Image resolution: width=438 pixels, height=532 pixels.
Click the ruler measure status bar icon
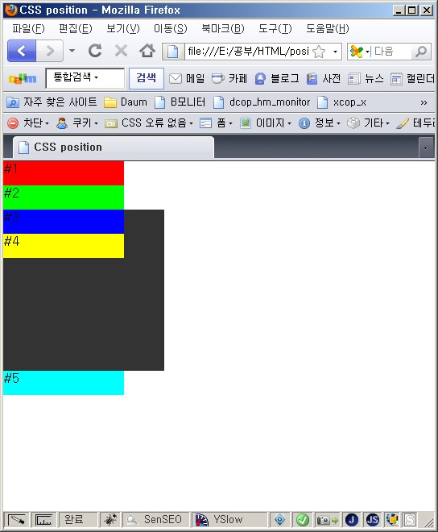pyautogui.click(x=43, y=519)
